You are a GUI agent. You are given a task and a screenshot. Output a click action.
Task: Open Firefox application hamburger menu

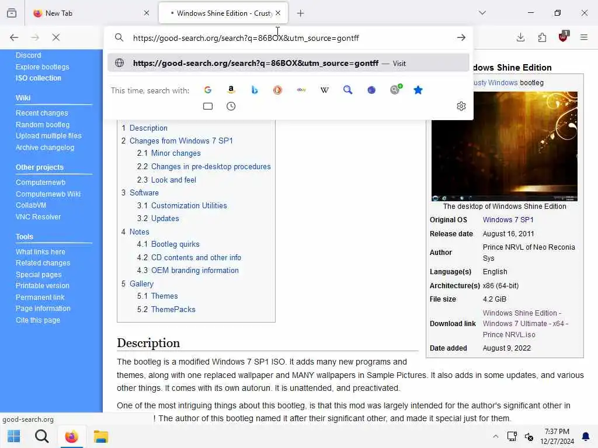click(584, 37)
